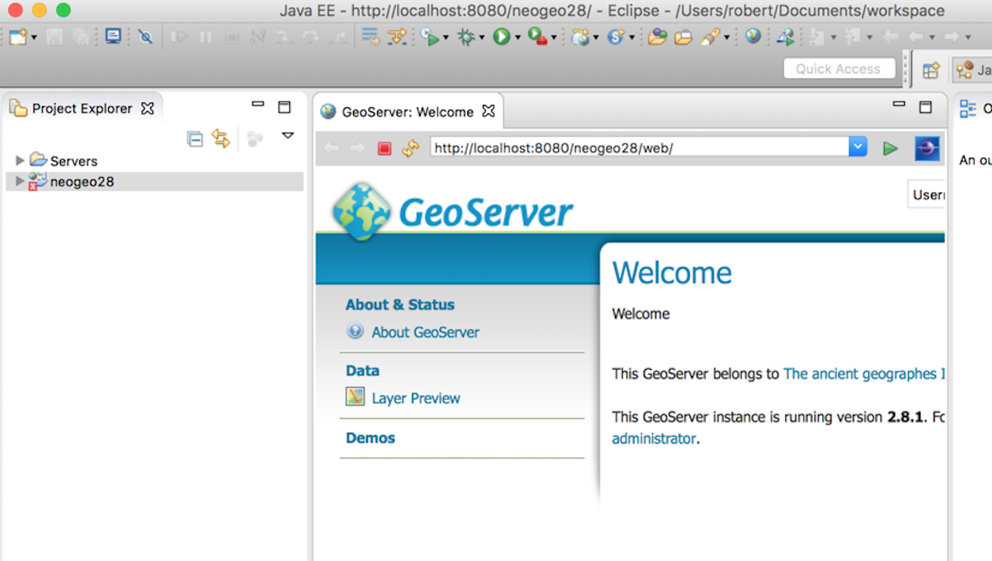
Task: Click the GeoServer logo
Action: 453,211
